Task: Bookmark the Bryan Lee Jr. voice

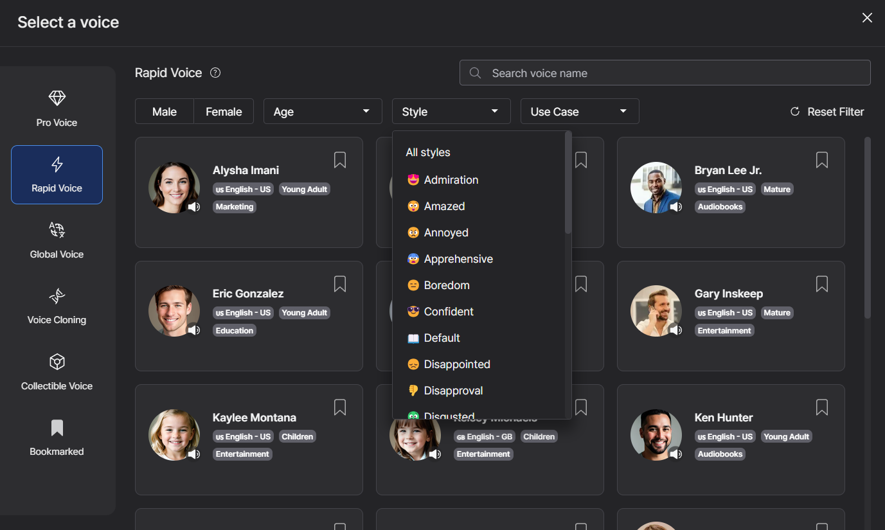Action: [x=821, y=160]
